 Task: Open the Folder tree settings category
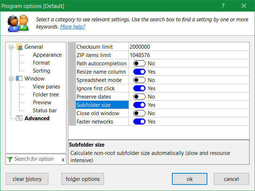46,95
